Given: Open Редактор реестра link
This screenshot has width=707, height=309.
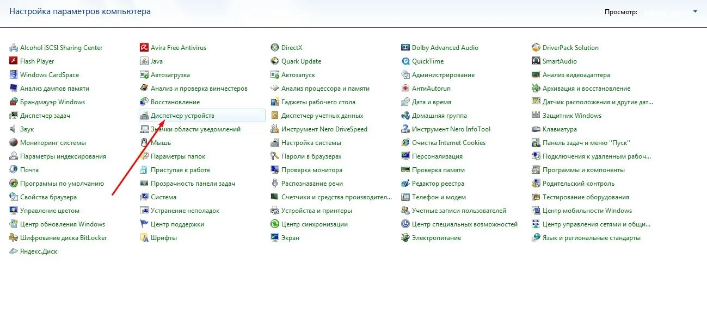Looking at the screenshot, I should click(x=438, y=184).
